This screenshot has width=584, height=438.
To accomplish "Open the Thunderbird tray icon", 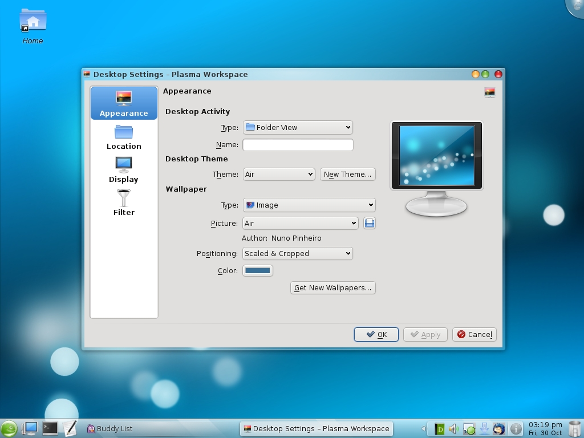I will point(499,429).
